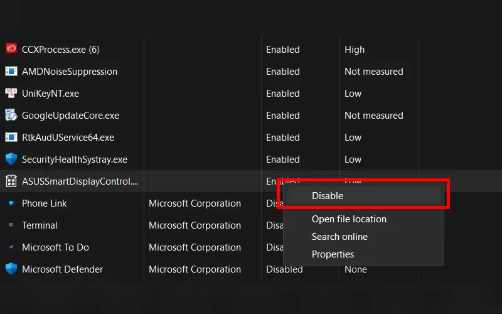
Task: Select the Terminal entry name
Action: pyautogui.click(x=40, y=225)
